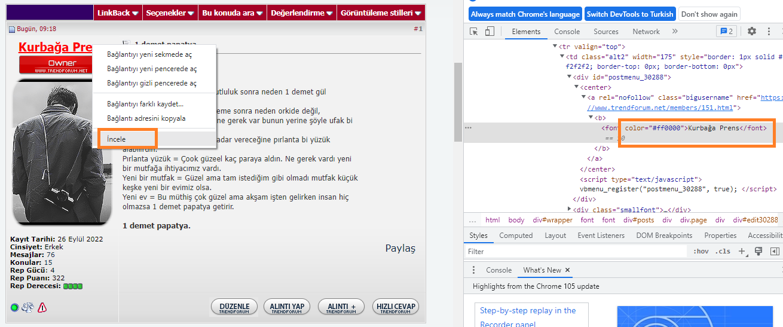783x327 pixels.
Task: Toggle the :hov element state button
Action: coord(701,252)
